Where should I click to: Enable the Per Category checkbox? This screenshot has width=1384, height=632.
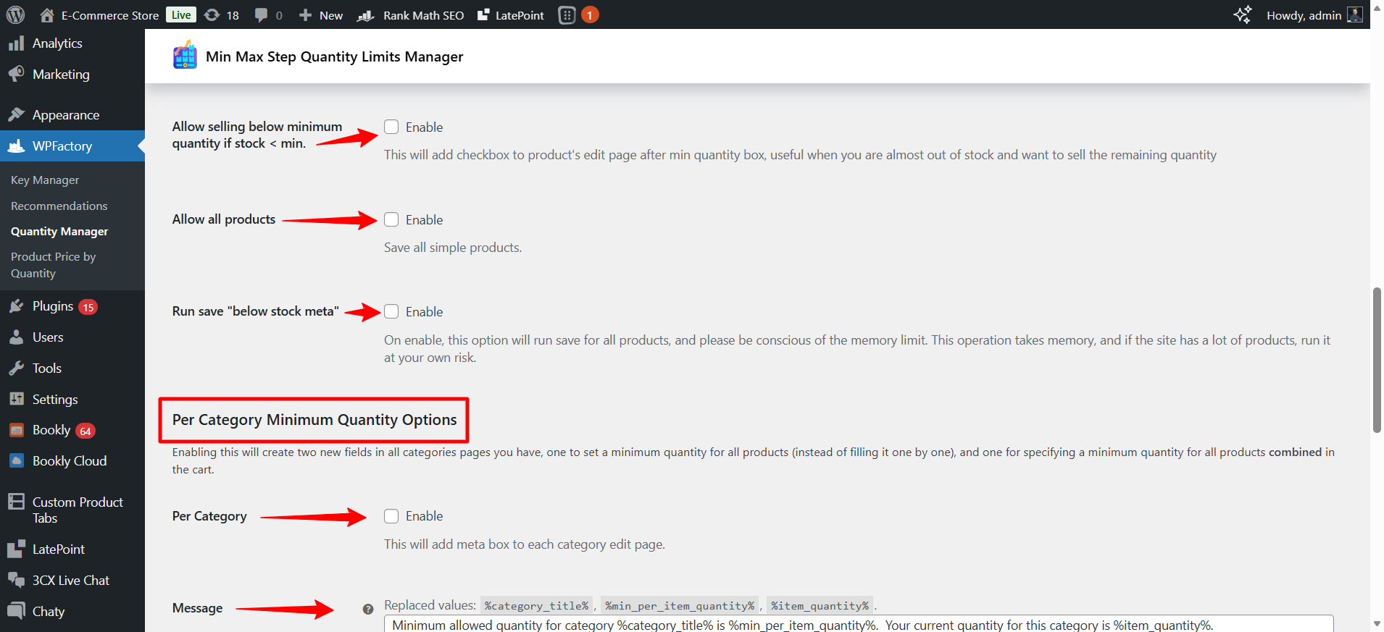[391, 516]
